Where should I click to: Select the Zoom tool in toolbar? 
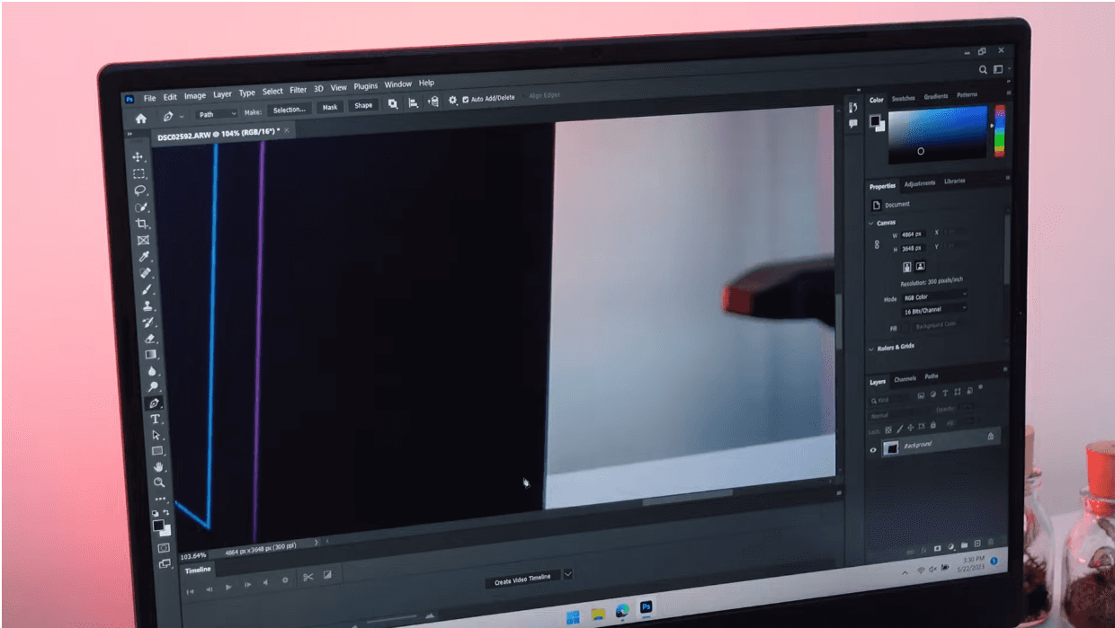(x=159, y=482)
